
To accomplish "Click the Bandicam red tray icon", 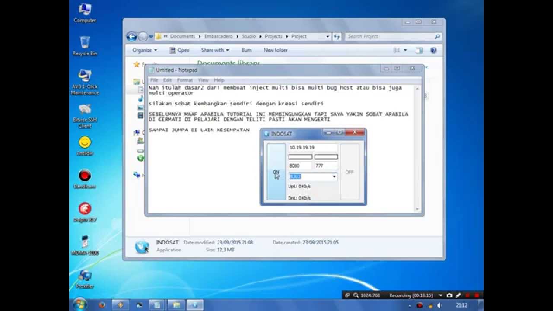I will (420, 305).
